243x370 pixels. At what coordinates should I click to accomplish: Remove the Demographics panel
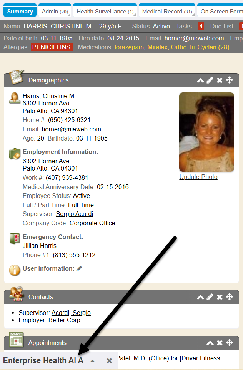(220, 80)
